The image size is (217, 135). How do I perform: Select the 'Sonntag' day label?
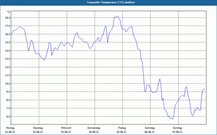(x=177, y=128)
